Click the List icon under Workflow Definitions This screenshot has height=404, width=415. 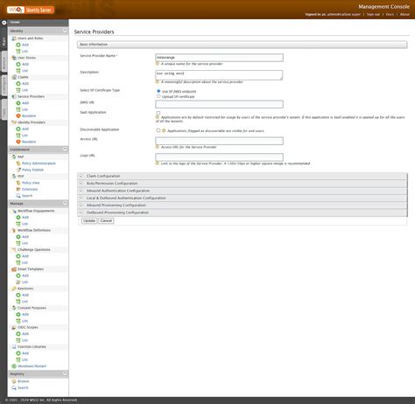(x=18, y=243)
